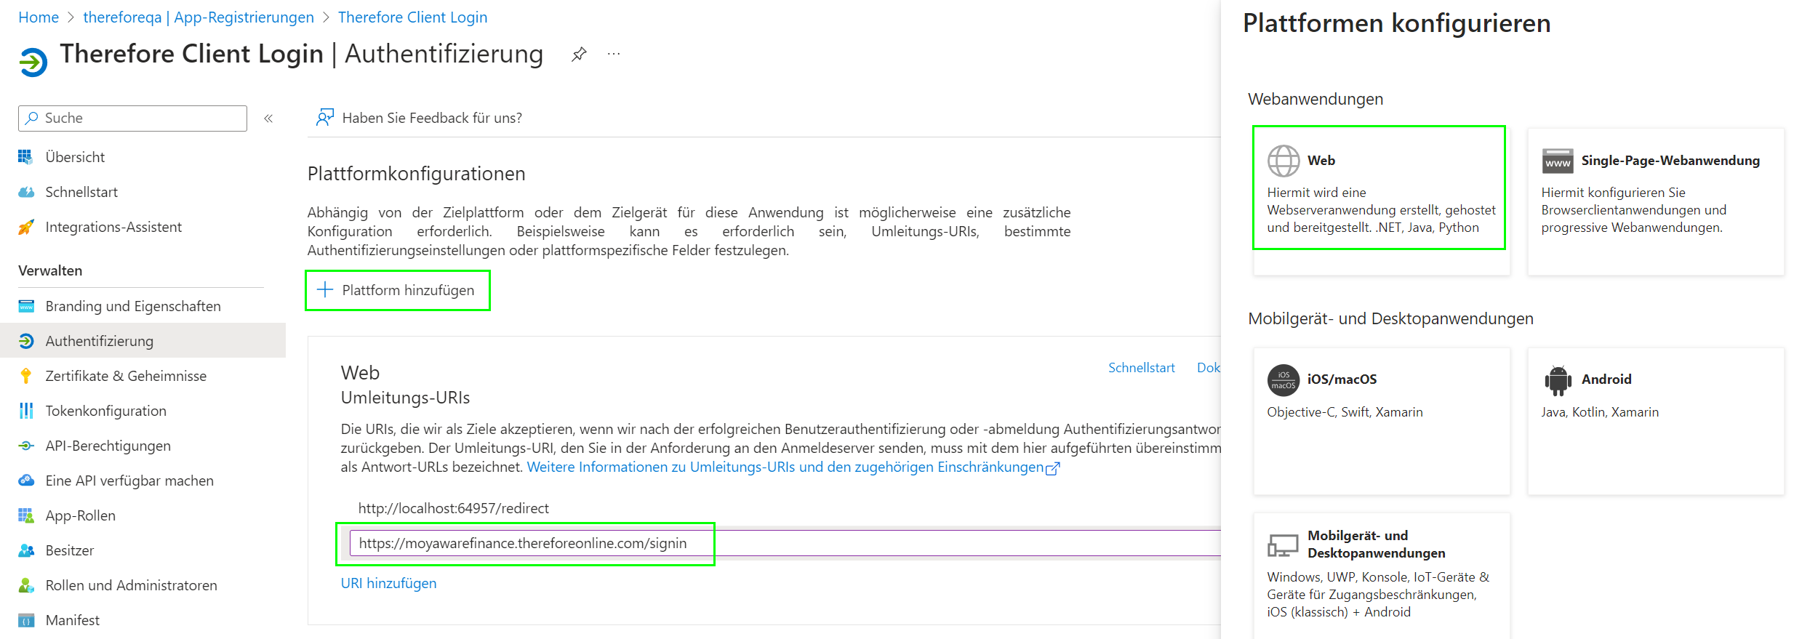Select Mobilgerät- und Desktopanwendungen card
Screen dimensions: 1794x639
point(1381,576)
